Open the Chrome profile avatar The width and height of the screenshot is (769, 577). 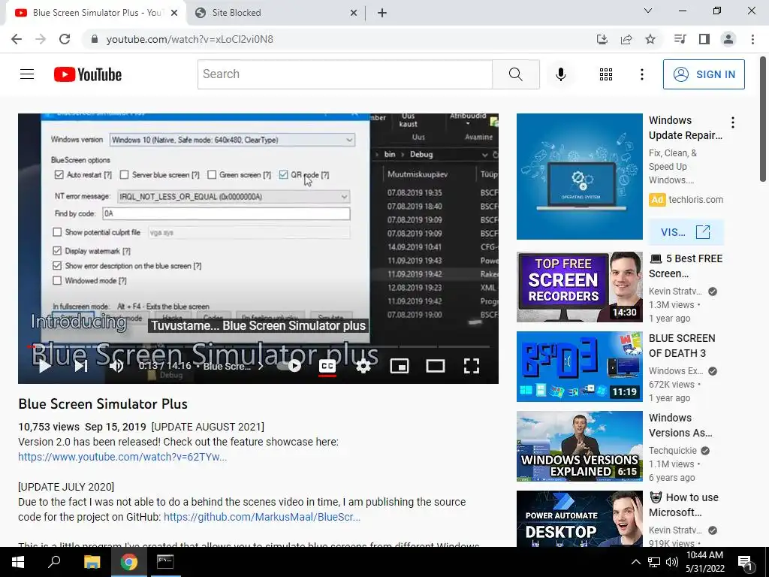[728, 39]
